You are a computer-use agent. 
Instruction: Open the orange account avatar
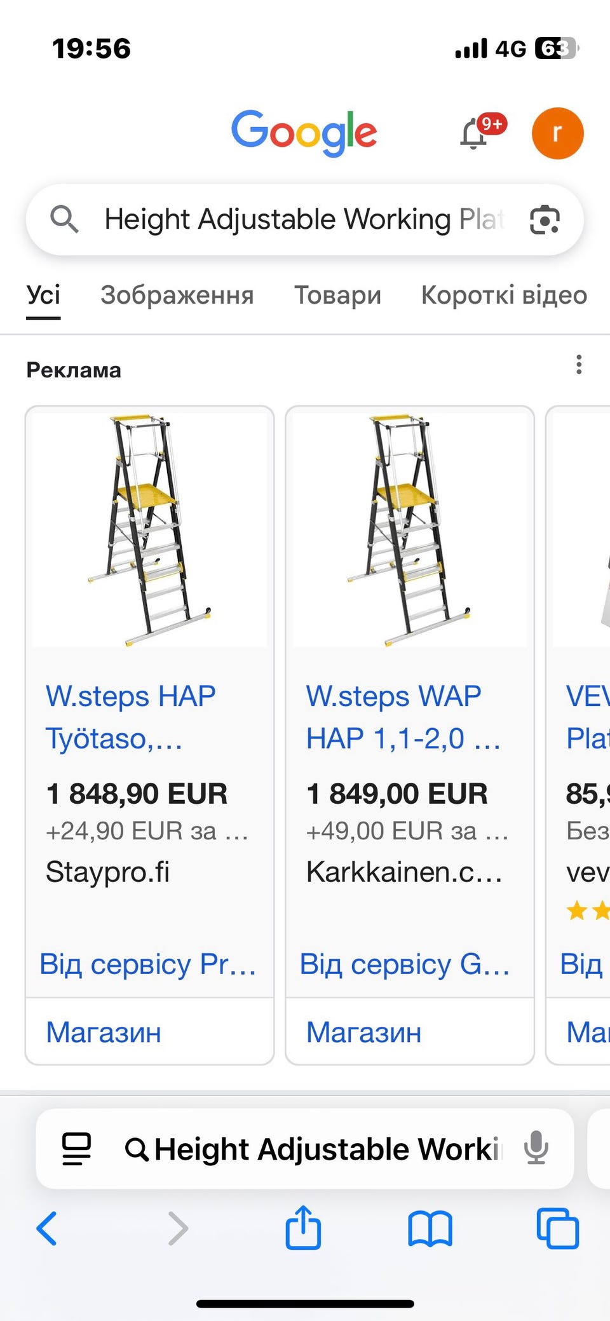click(x=557, y=133)
